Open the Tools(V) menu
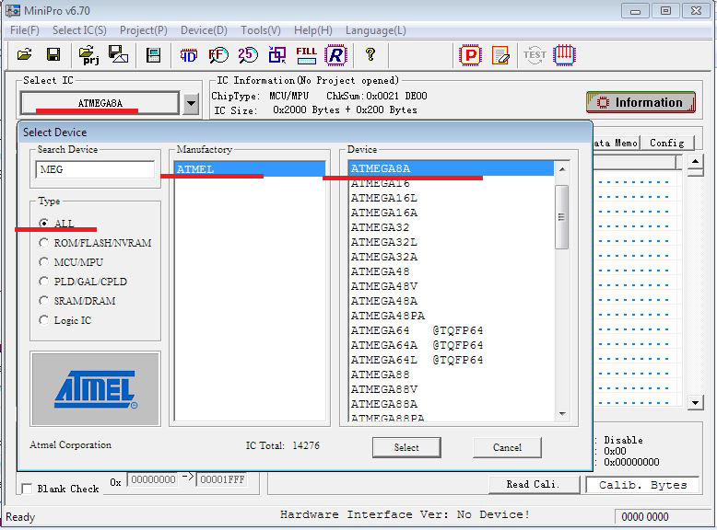717x530 pixels. (260, 30)
